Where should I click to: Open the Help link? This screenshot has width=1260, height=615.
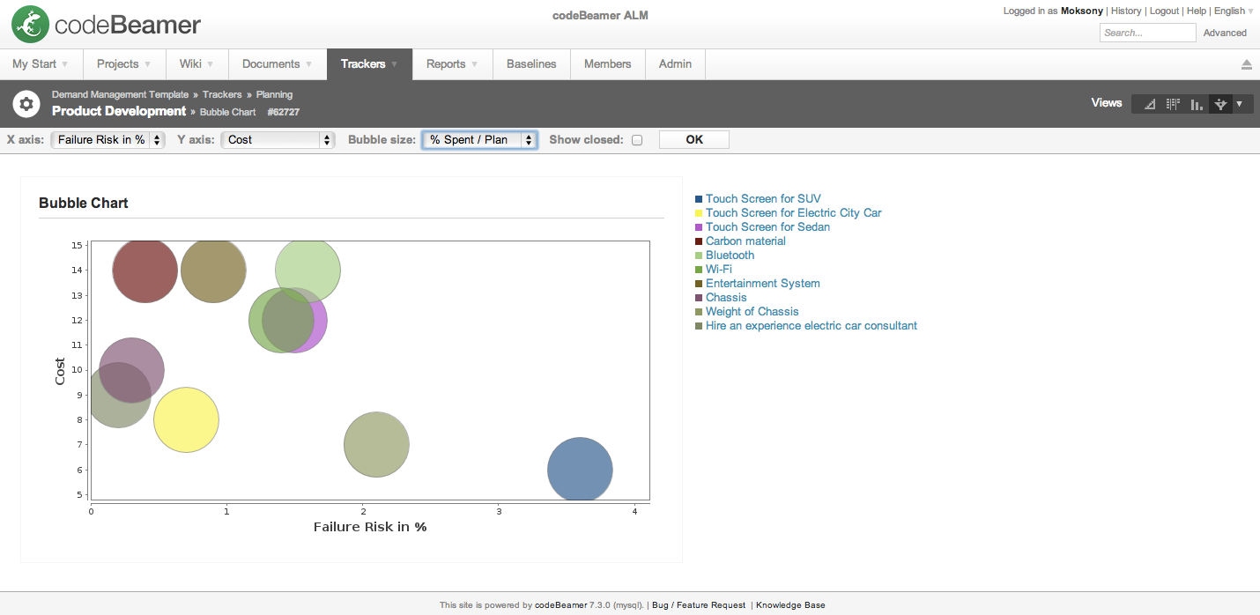[x=1197, y=11]
